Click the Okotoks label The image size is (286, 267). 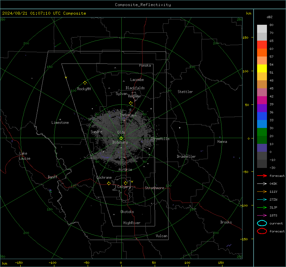point(127,212)
